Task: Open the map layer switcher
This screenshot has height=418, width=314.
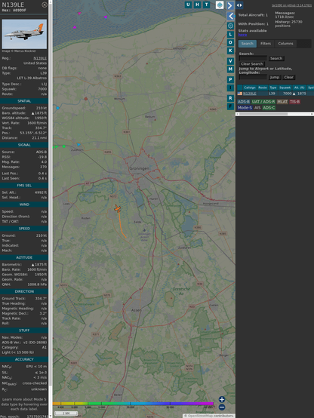Action: point(220,5)
